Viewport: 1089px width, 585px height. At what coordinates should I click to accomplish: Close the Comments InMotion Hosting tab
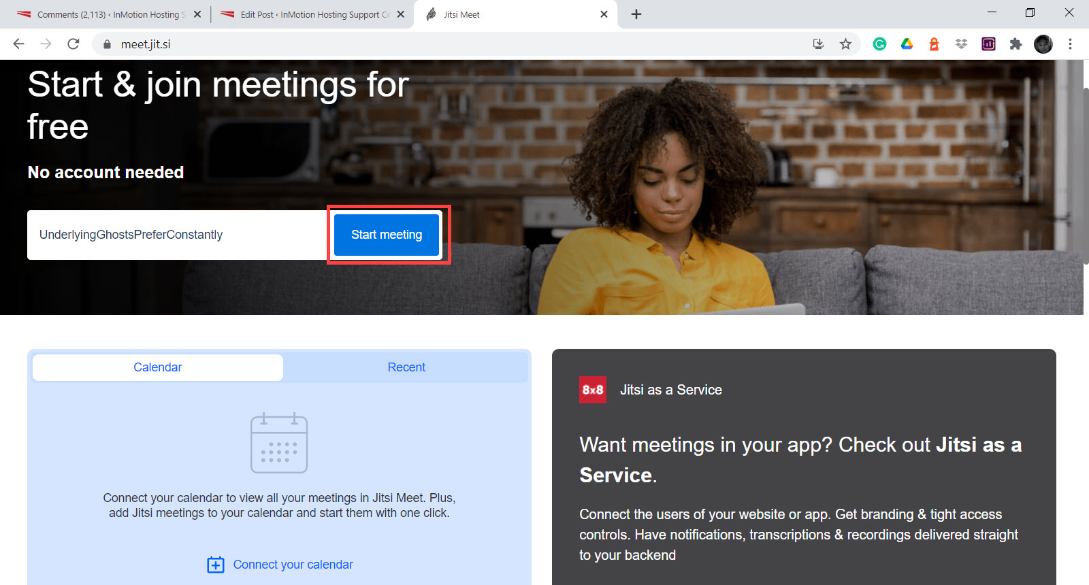tap(197, 14)
